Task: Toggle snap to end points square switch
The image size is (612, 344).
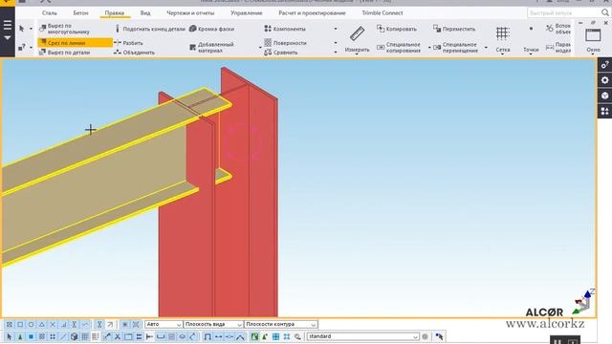Action: [20, 325]
